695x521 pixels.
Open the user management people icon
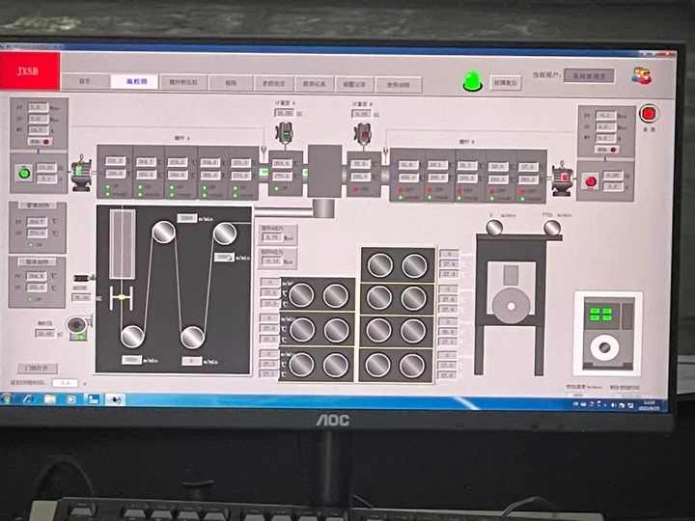[x=641, y=76]
